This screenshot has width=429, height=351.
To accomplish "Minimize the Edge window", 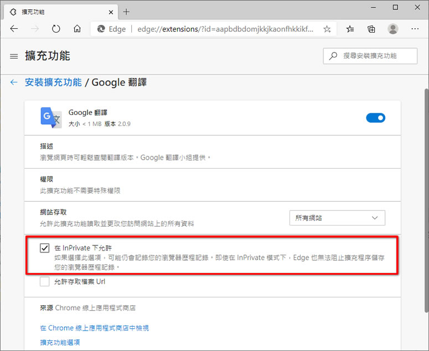I will (374, 7).
